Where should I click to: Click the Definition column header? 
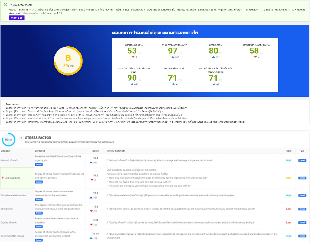40,151
